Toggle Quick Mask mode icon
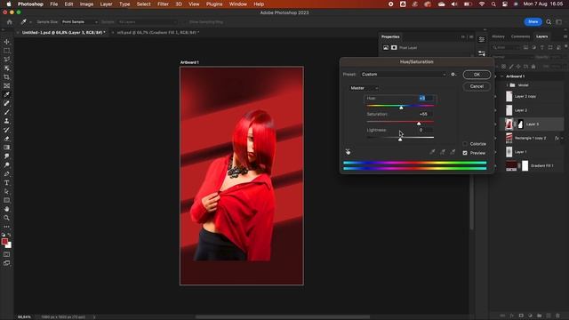The width and height of the screenshot is (569, 320). 6,254
